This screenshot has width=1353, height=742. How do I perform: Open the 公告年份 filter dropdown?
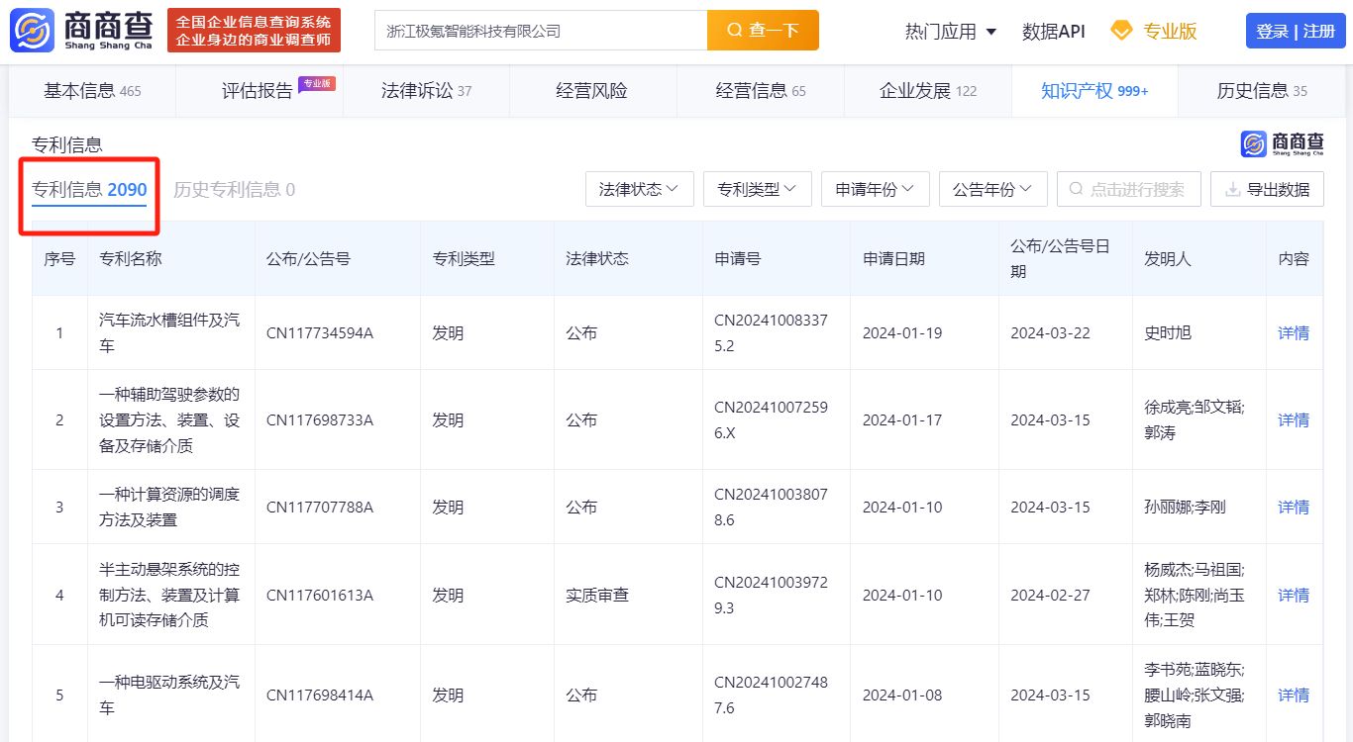point(992,189)
